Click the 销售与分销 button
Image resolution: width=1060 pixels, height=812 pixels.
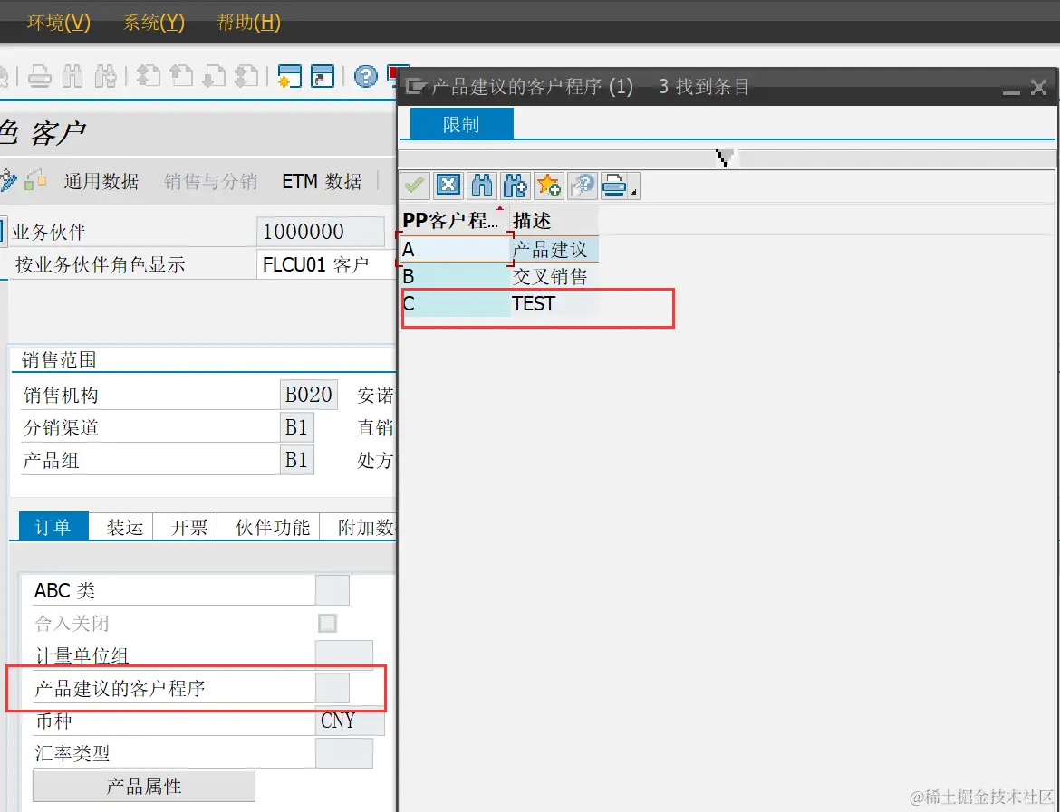tap(210, 181)
